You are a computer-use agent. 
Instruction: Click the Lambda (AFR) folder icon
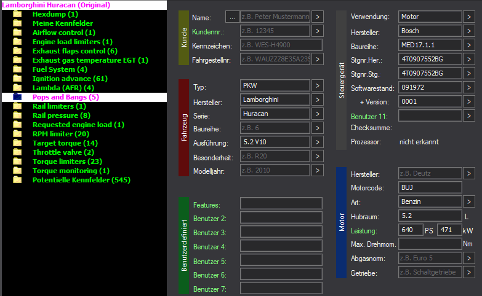coord(17,88)
